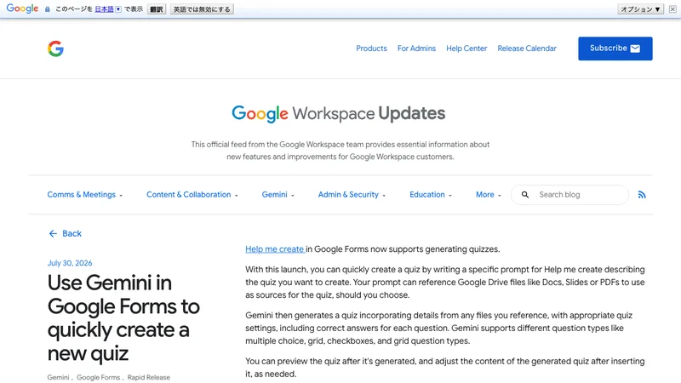This screenshot has height=383, width=681.
Task: Open the Products nav link
Action: click(x=371, y=49)
